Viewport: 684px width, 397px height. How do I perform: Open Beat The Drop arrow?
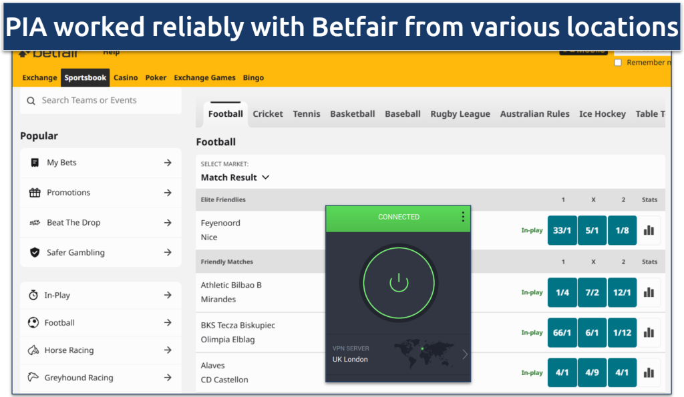pyautogui.click(x=168, y=223)
